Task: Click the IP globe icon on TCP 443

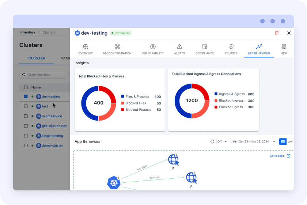Action: point(191,178)
